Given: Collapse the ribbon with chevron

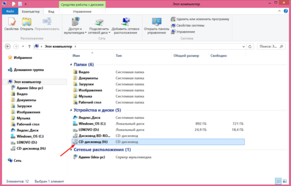Looking at the screenshot, I should coord(279,11).
